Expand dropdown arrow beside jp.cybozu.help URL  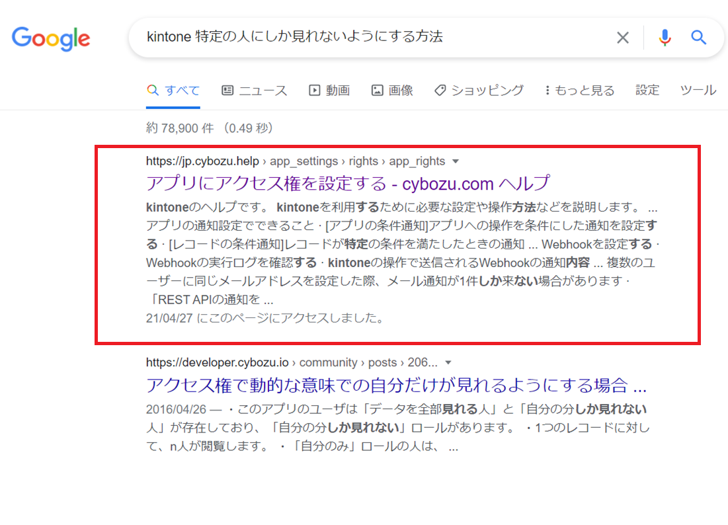click(454, 161)
